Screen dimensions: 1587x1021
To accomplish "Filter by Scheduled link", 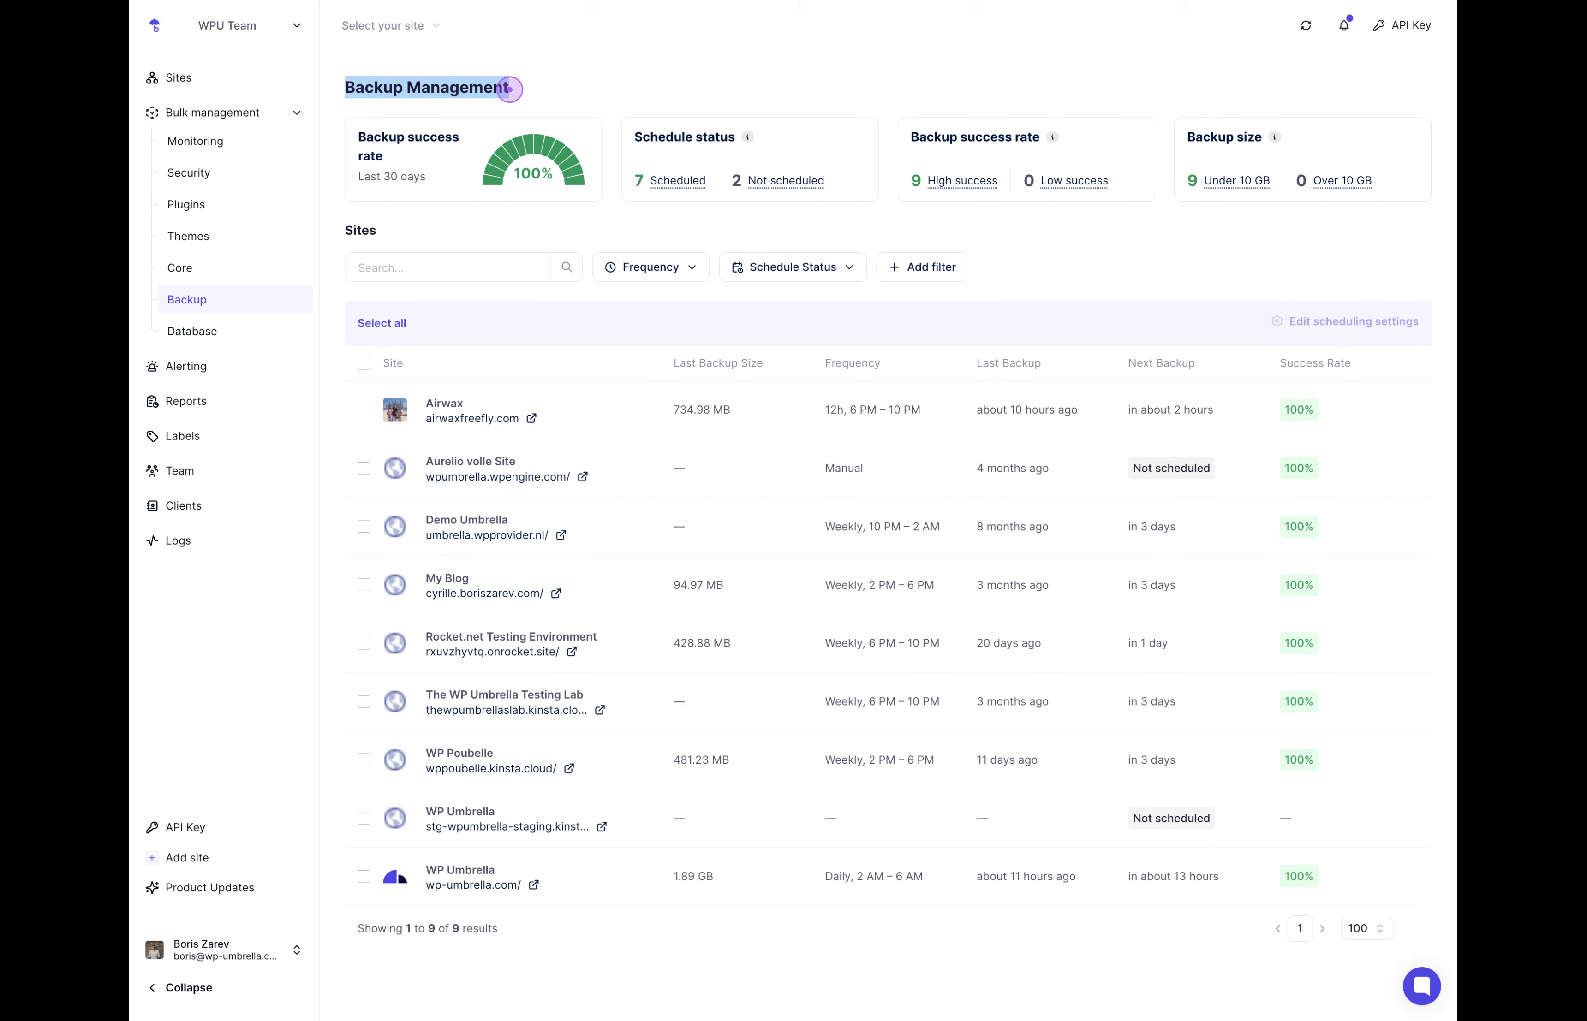I will [x=677, y=180].
